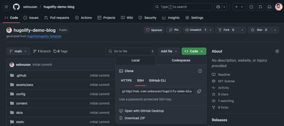Switch to the Wiki tab
Viewport: 284px width, 126px height.
click(x=127, y=18)
